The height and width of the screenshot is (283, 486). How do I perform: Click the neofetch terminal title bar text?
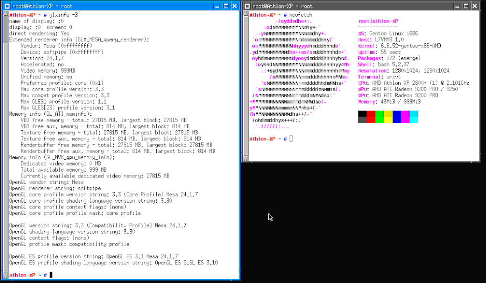[282, 6]
